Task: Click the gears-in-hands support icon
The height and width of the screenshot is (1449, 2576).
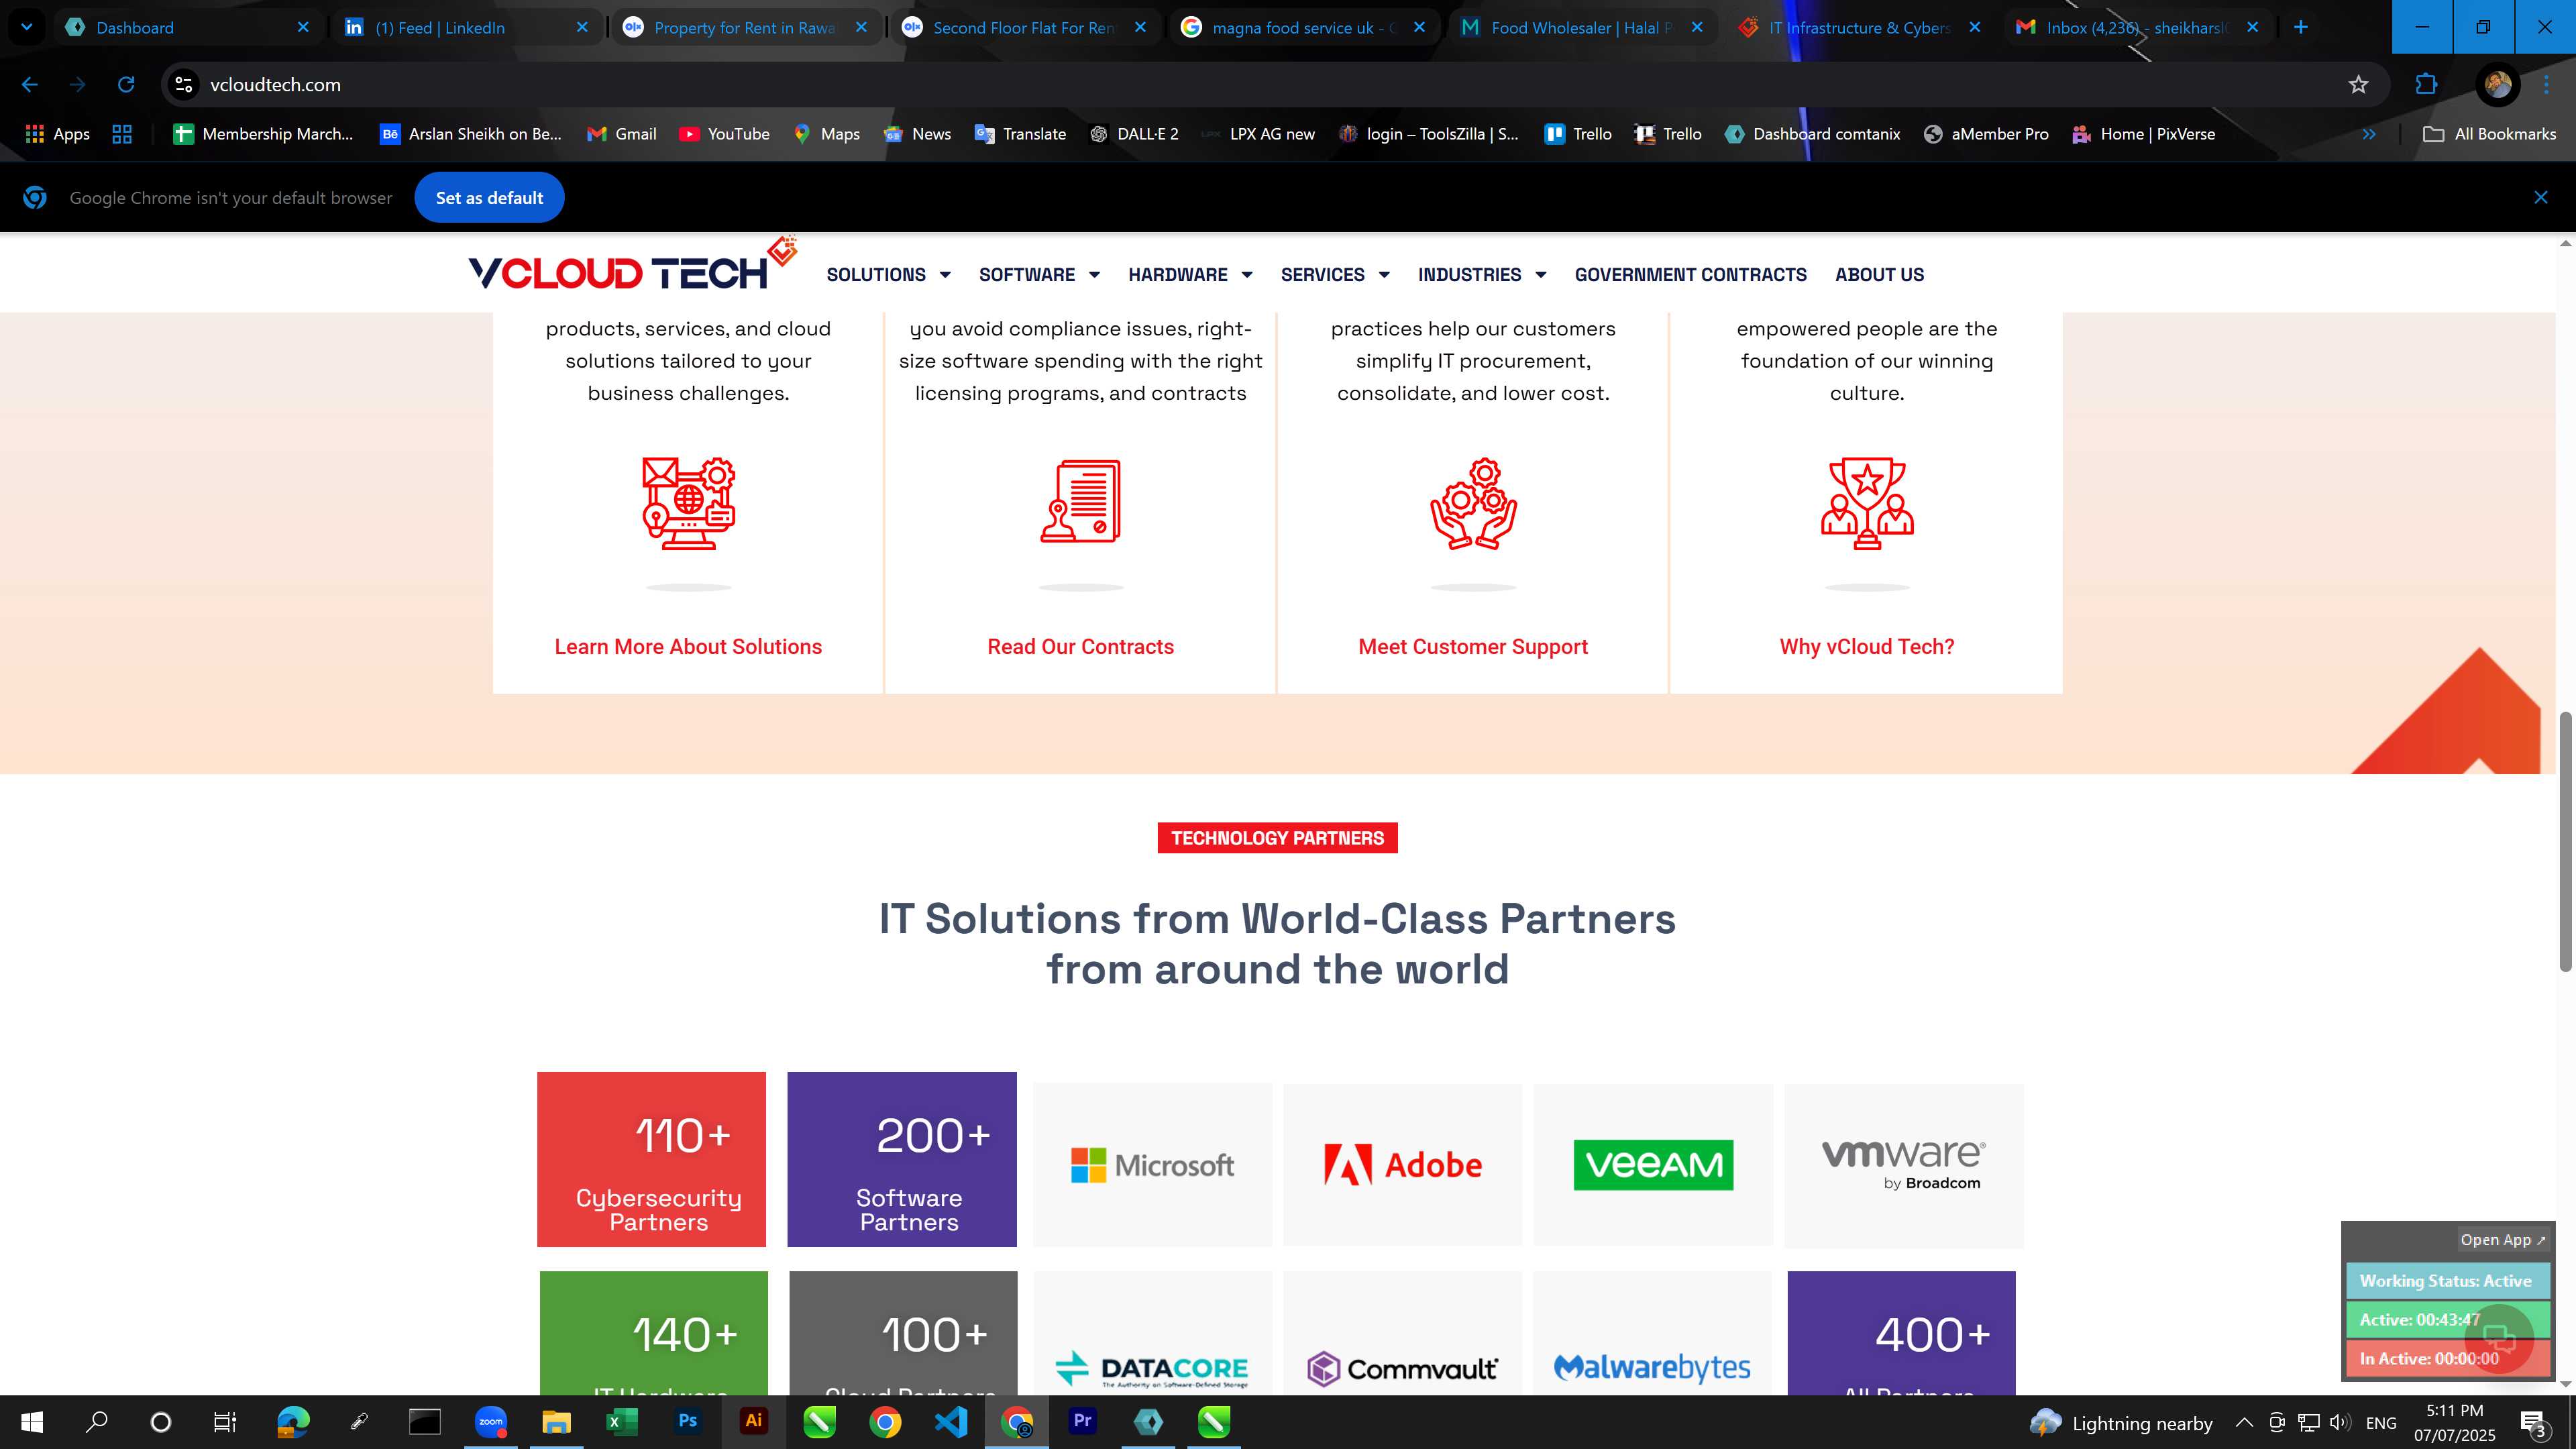Action: pyautogui.click(x=1473, y=503)
